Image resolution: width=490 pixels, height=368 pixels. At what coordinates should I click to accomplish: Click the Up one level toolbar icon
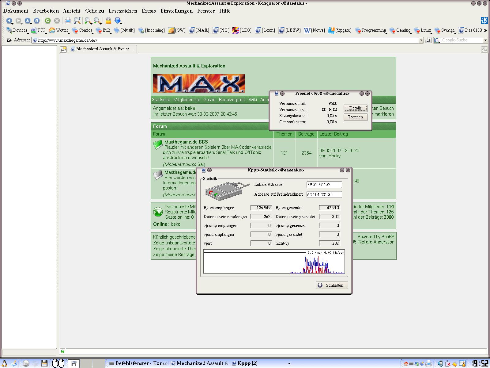click(x=28, y=21)
